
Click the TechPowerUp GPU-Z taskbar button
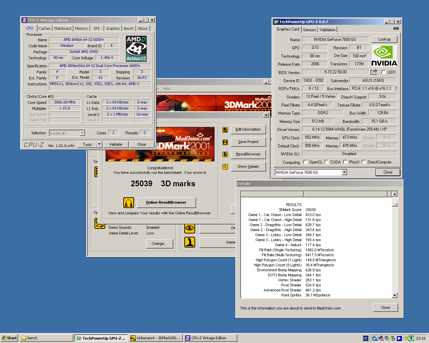point(101,338)
